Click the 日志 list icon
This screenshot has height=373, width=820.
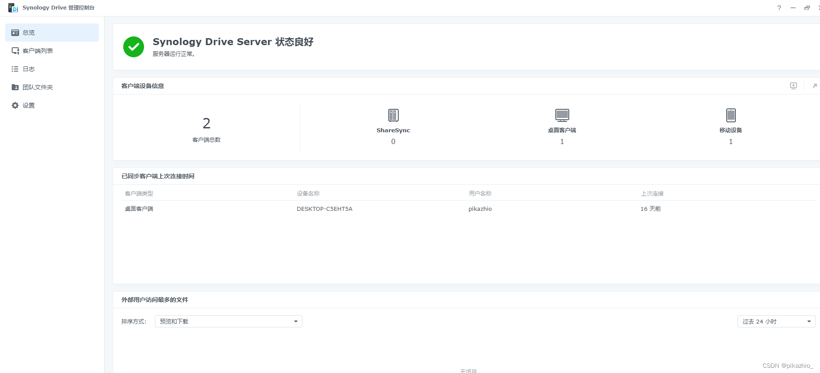(15, 69)
